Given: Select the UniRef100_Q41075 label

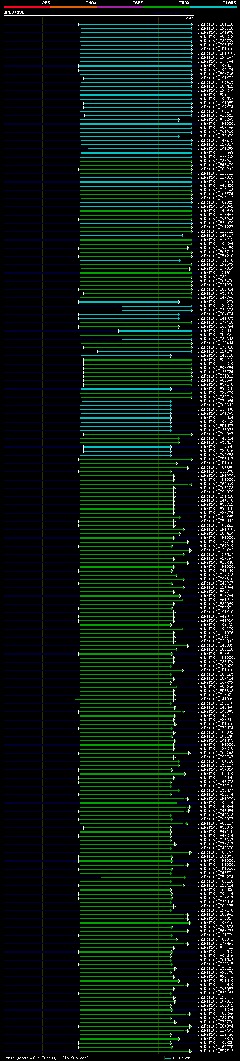Looking at the screenshot, I should tap(215, 318).
